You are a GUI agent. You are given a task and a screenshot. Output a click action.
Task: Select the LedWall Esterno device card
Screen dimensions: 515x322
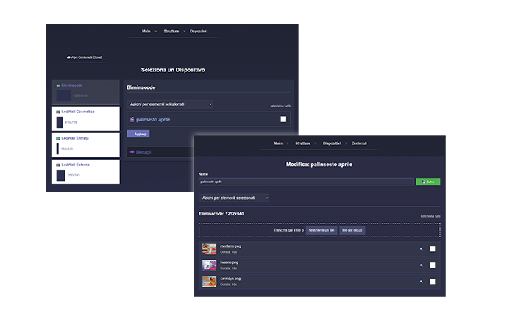[x=86, y=172]
